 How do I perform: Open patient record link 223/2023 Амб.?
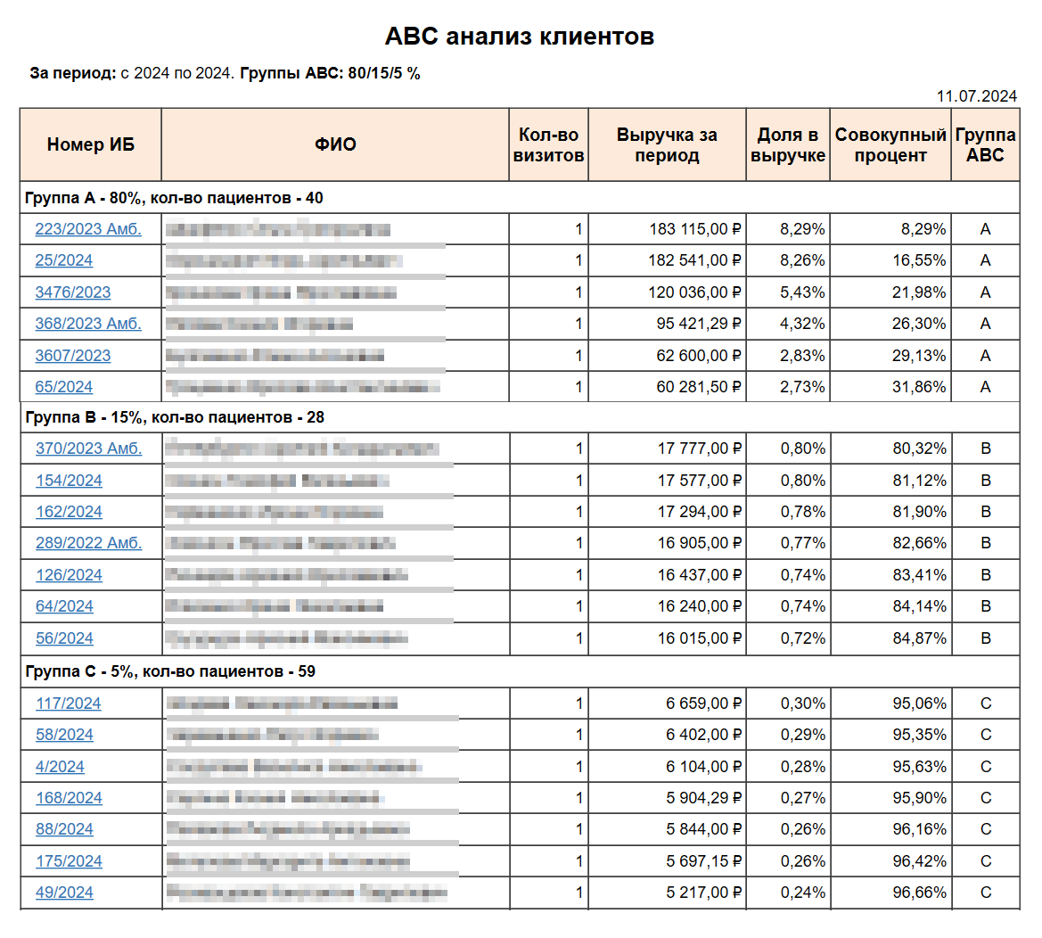(88, 229)
